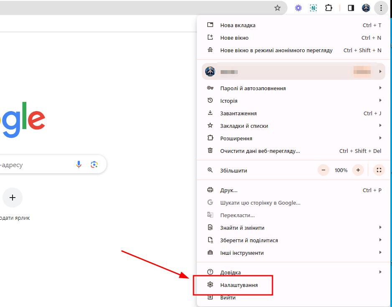The image size is (392, 307).
Task: Click the clock icon beside Історія
Action: click(x=210, y=100)
